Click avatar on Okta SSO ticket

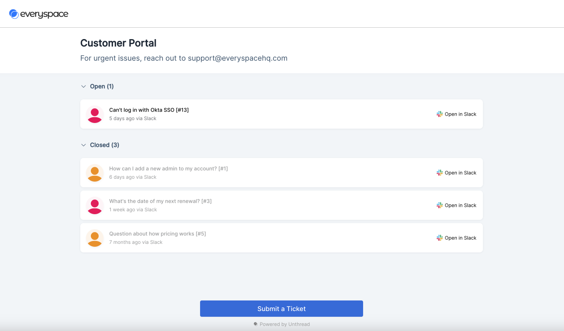click(95, 114)
